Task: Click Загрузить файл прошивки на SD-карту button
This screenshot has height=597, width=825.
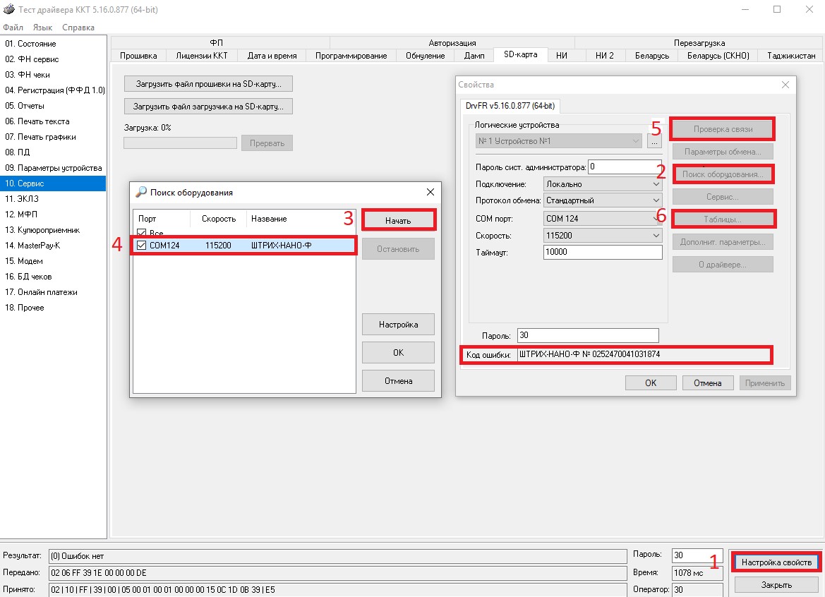Action: (208, 84)
